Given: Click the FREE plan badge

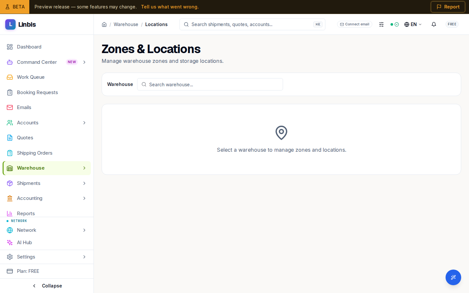Looking at the screenshot, I should [x=452, y=24].
